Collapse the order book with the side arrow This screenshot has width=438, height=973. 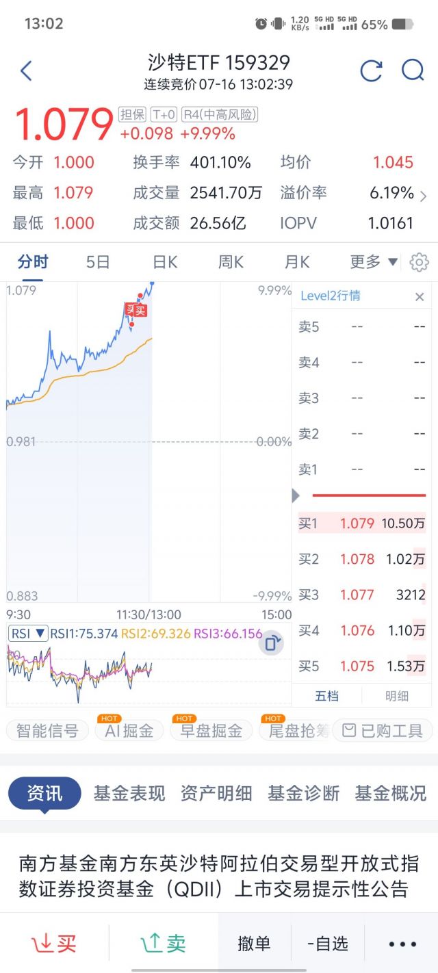(x=296, y=495)
